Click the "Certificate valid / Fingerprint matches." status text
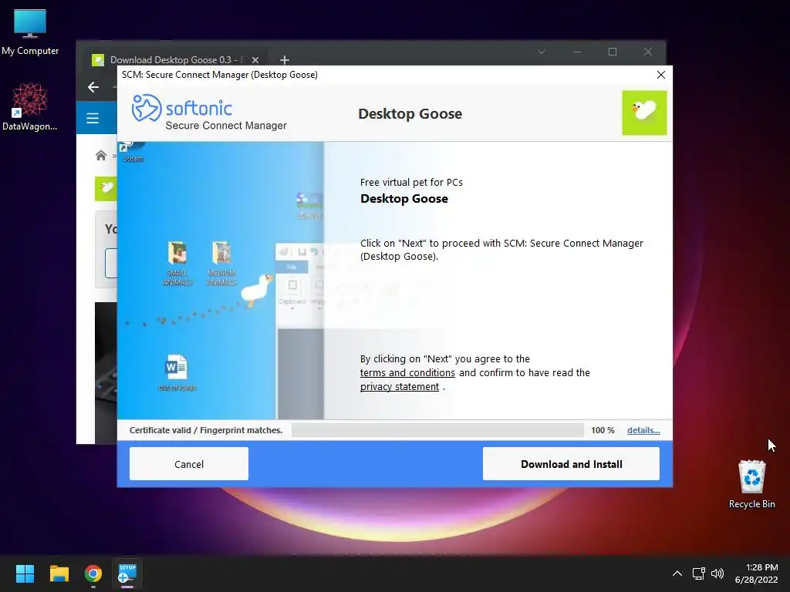790x592 pixels. pos(205,430)
